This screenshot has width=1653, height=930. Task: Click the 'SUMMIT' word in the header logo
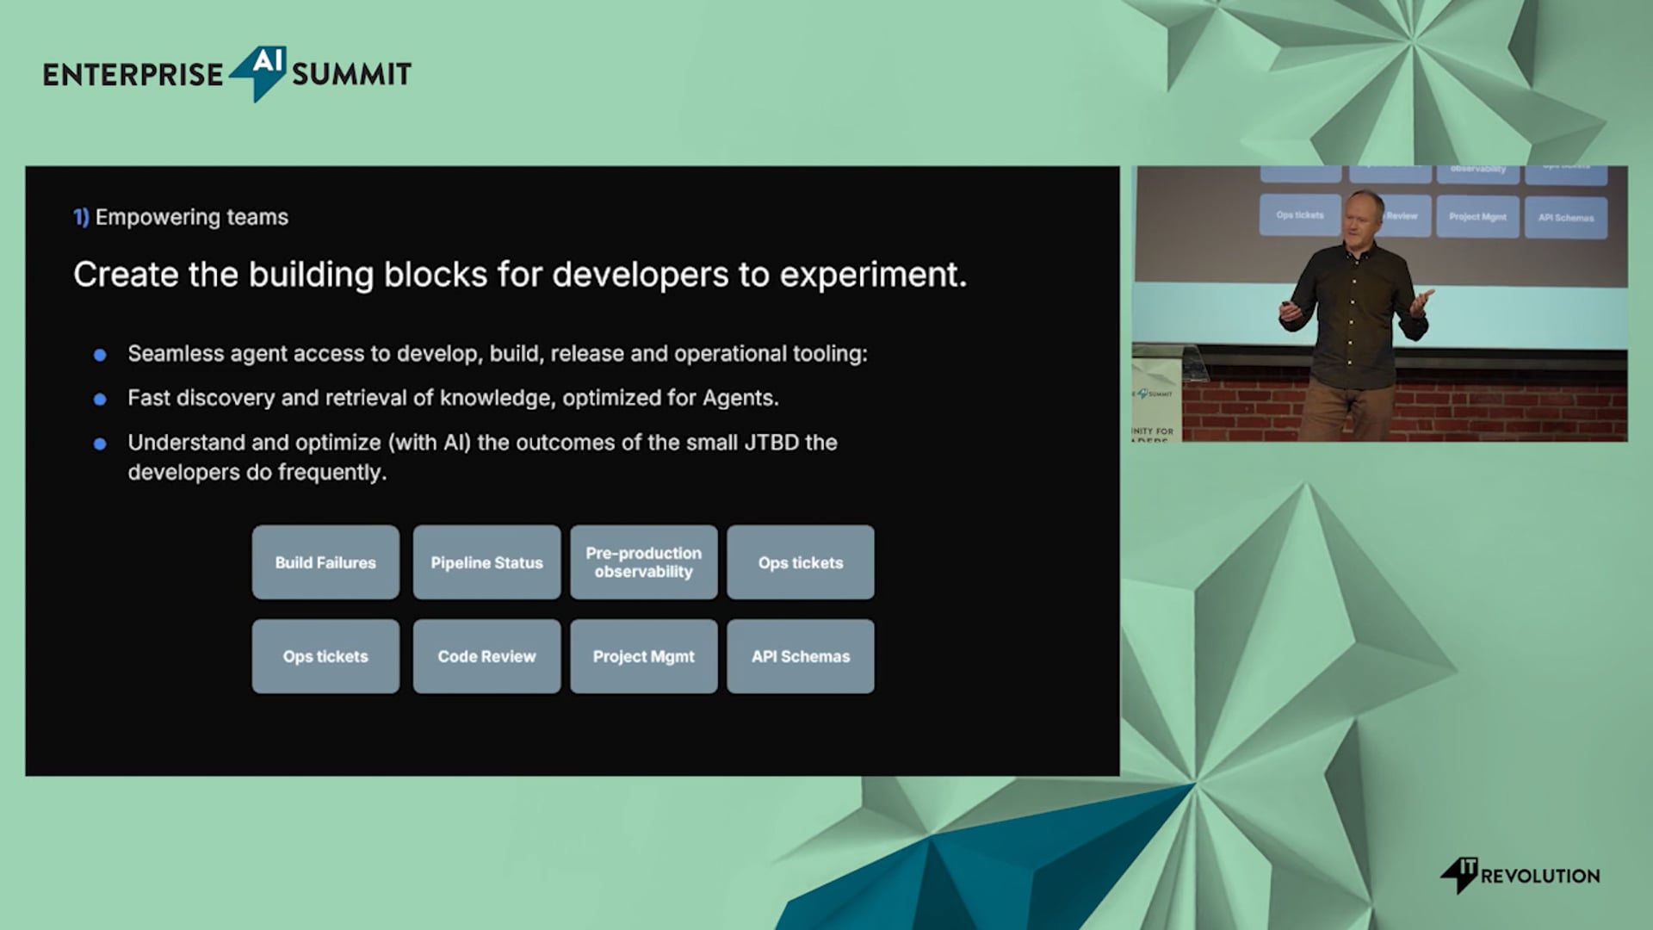(351, 74)
